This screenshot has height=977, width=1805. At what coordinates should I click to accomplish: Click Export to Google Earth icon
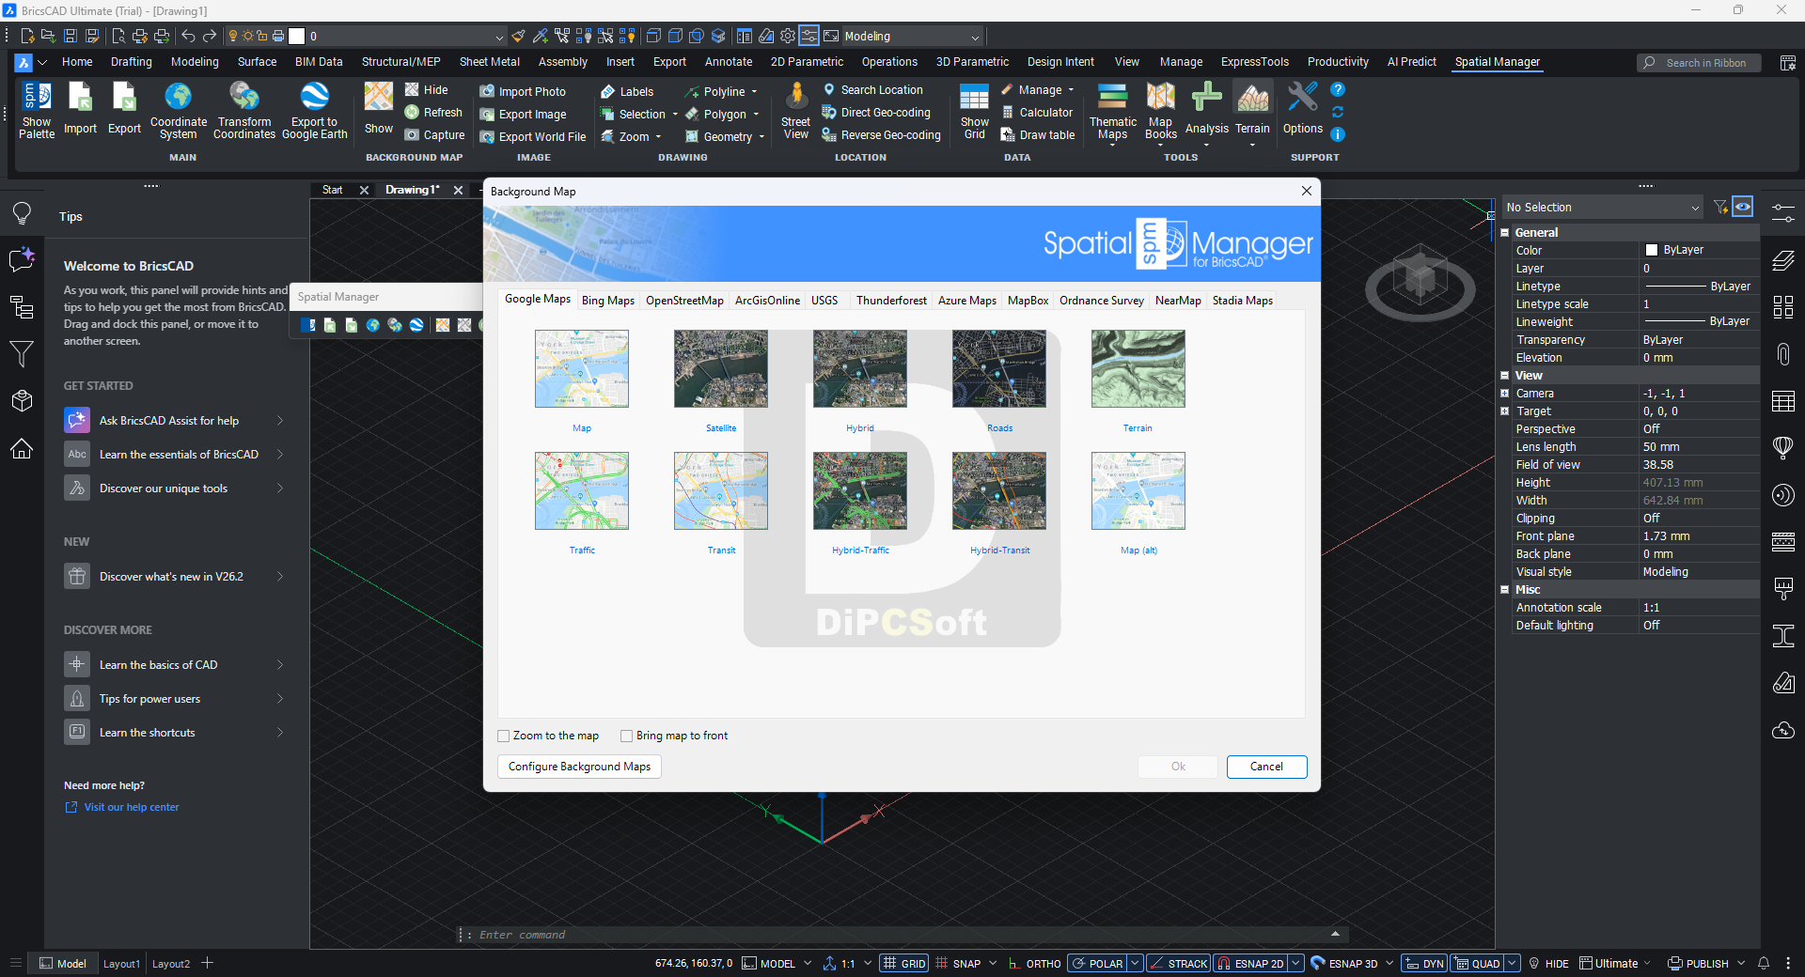[314, 110]
